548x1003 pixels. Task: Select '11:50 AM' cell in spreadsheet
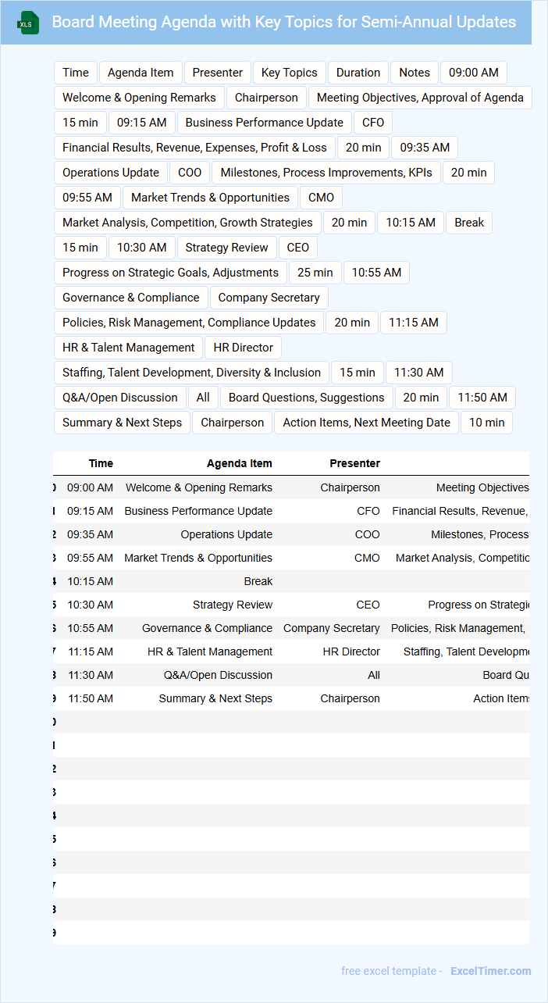click(x=91, y=698)
